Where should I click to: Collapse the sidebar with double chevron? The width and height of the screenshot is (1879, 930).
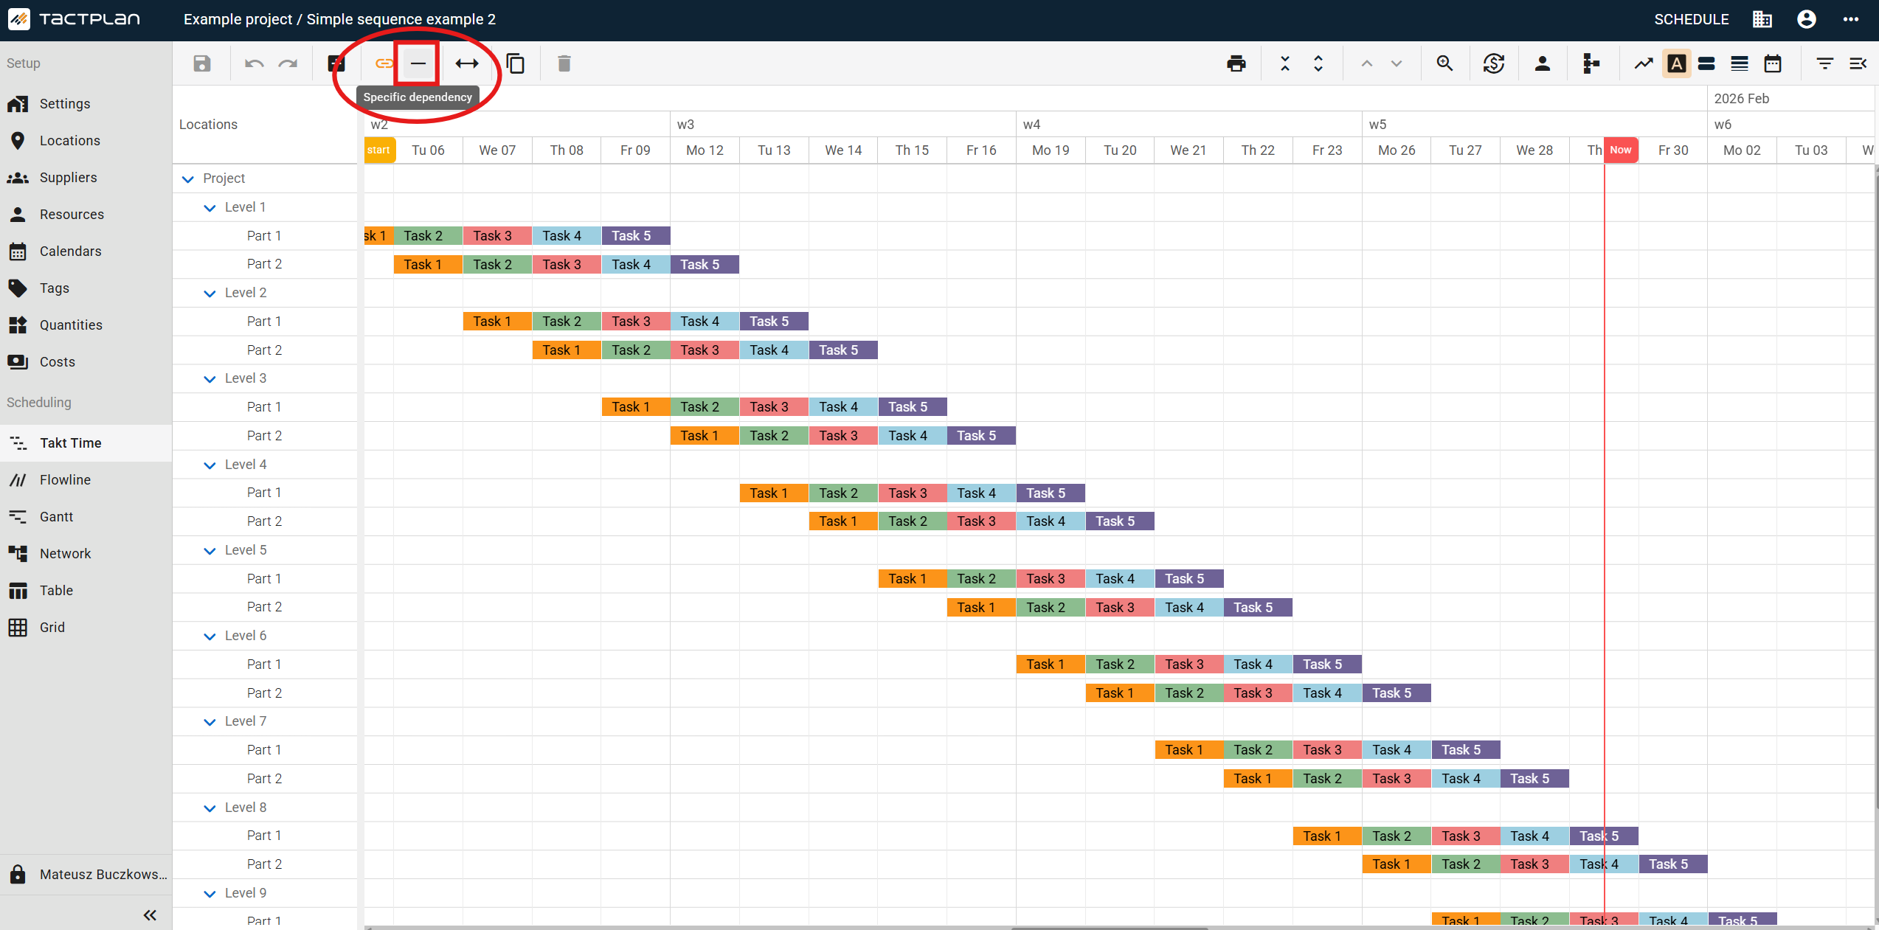point(150,915)
